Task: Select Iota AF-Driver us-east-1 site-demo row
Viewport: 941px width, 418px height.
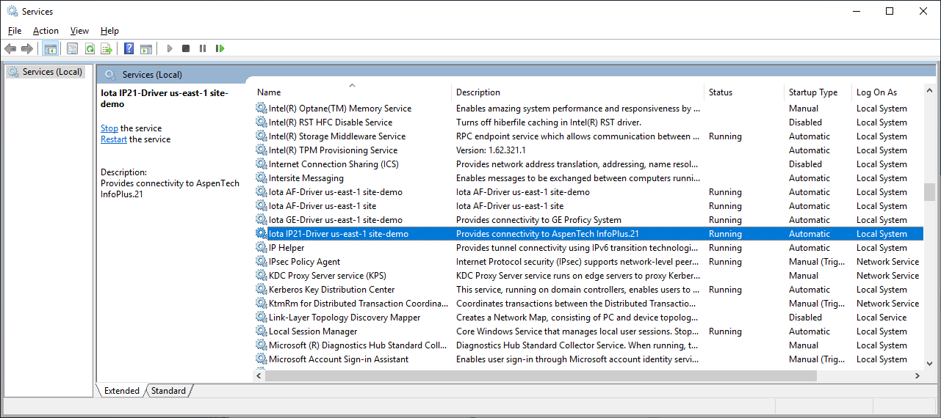Action: (x=588, y=192)
